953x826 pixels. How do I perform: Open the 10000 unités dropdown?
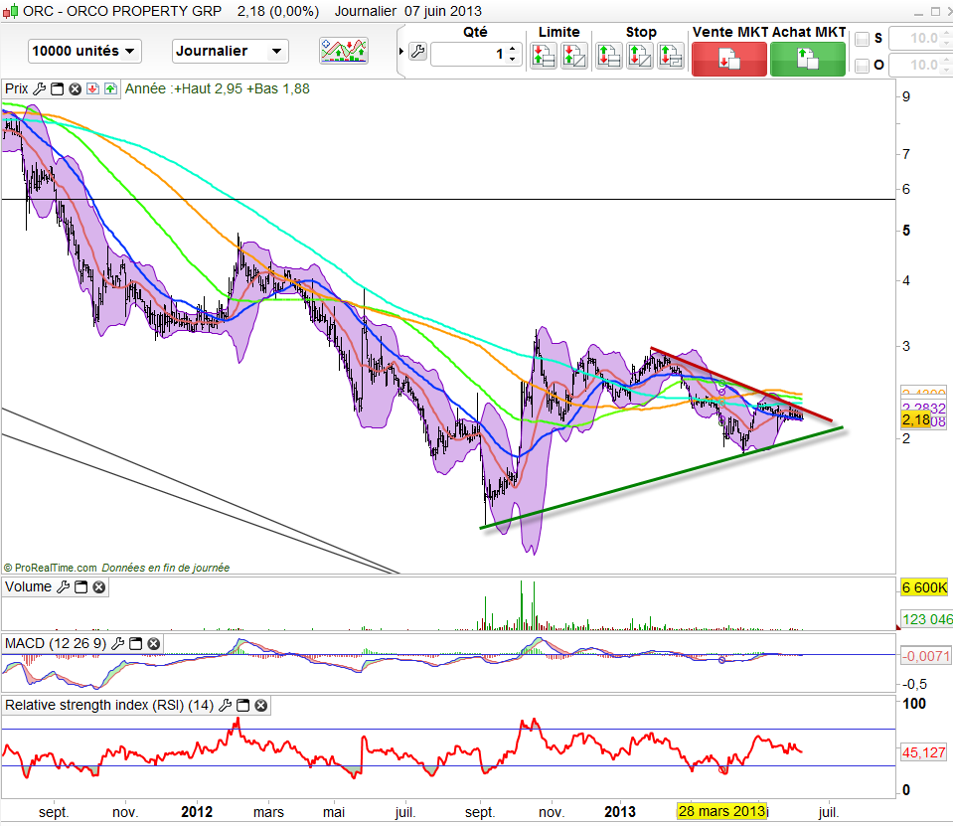[x=84, y=51]
